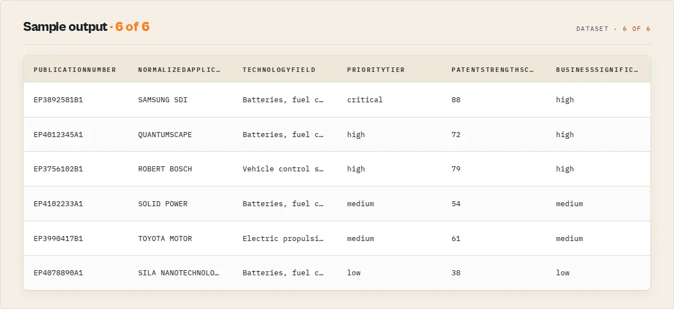
Task: Click Vehicle control s… cell
Action: click(x=284, y=169)
